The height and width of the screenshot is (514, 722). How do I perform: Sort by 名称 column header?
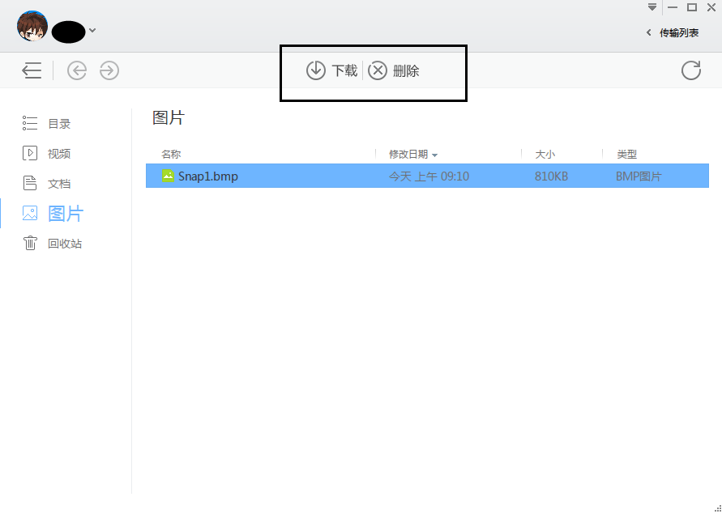point(171,154)
